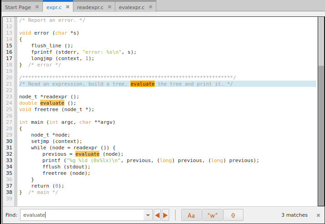Switch to the Start Page tab

point(18,7)
